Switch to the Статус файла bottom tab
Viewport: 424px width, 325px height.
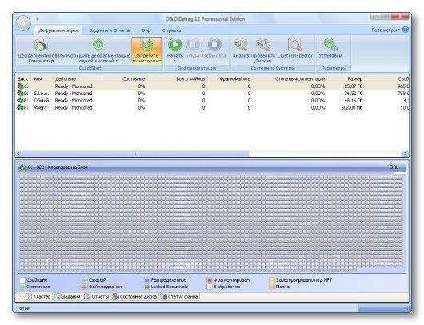click(x=179, y=297)
